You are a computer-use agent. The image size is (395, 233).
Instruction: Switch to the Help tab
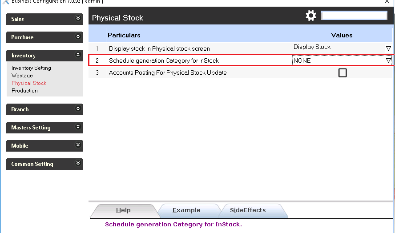click(123, 210)
